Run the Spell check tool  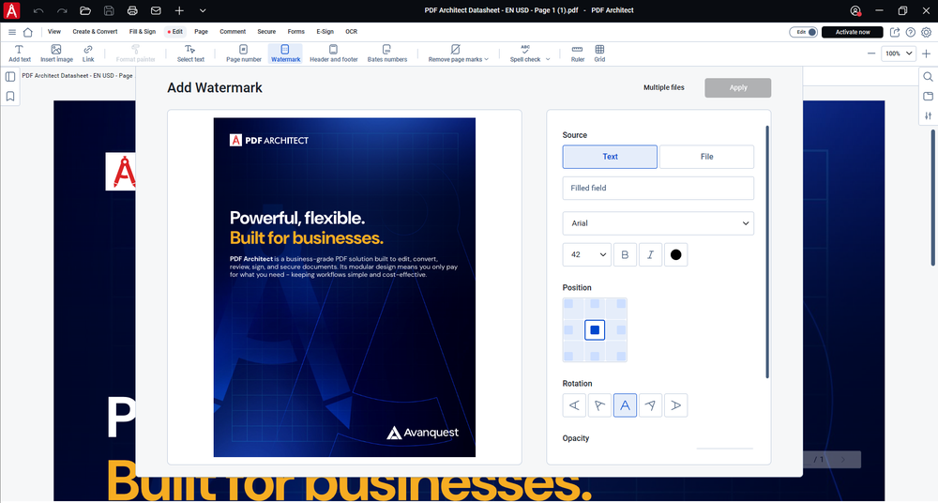click(x=524, y=53)
